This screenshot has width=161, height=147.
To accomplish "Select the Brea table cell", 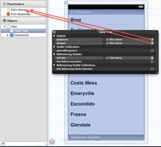I will (106, 20).
